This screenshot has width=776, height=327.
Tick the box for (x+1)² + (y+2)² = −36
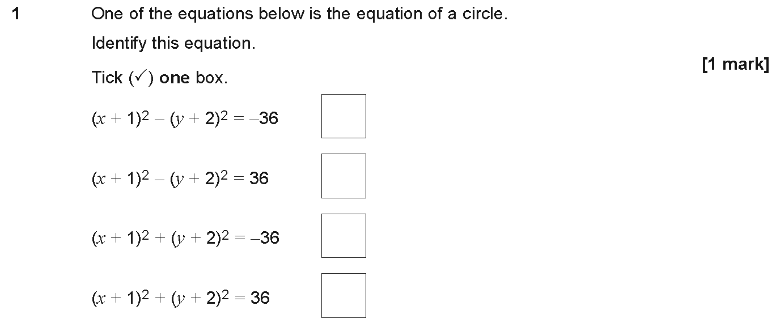coord(344,236)
